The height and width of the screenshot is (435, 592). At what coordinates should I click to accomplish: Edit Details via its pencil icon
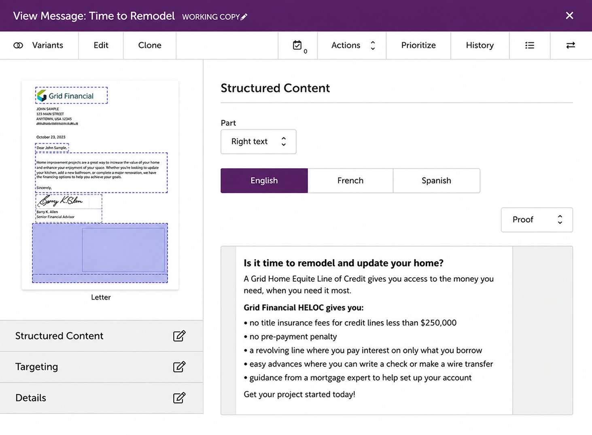(179, 398)
